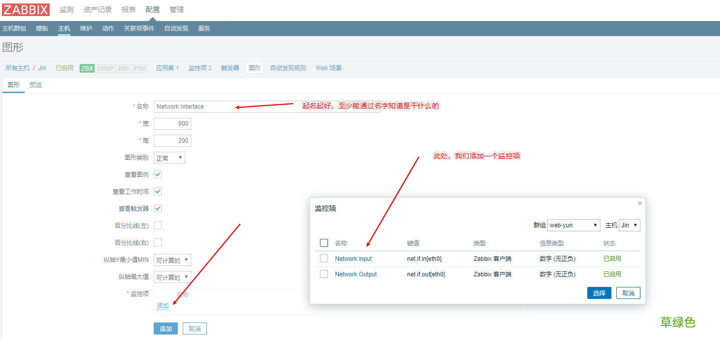Click inside the 宽 input field
The width and height of the screenshot is (720, 339).
(172, 123)
